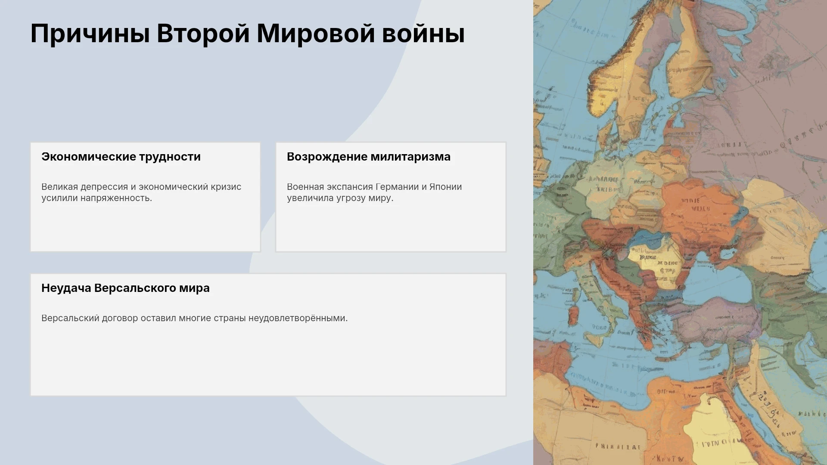827x465 pixels.
Task: Click the word 'неудовлетворёнными' in bottom card
Action: point(297,318)
